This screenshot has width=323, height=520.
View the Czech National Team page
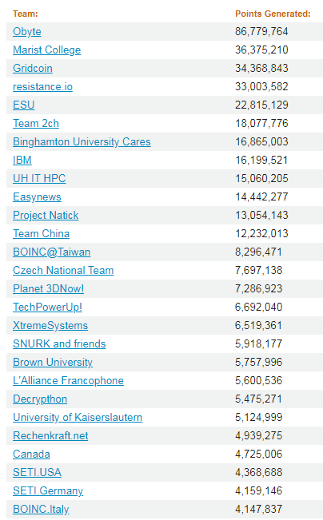click(63, 270)
